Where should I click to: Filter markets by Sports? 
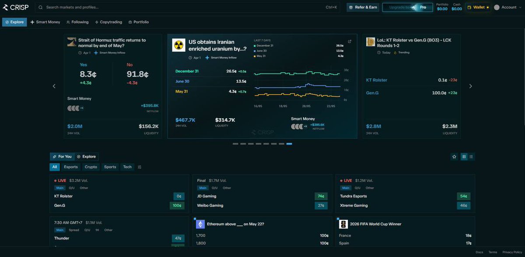point(110,167)
